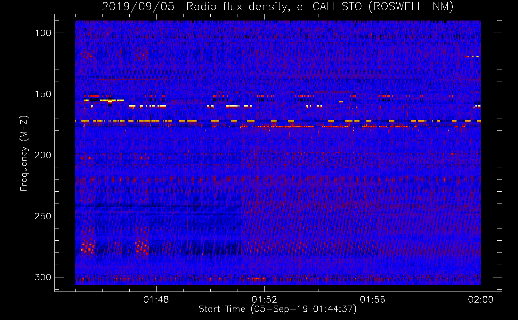This screenshot has width=518, height=320.
Task: Click the 150 frequency tick label
Action: coord(43,94)
